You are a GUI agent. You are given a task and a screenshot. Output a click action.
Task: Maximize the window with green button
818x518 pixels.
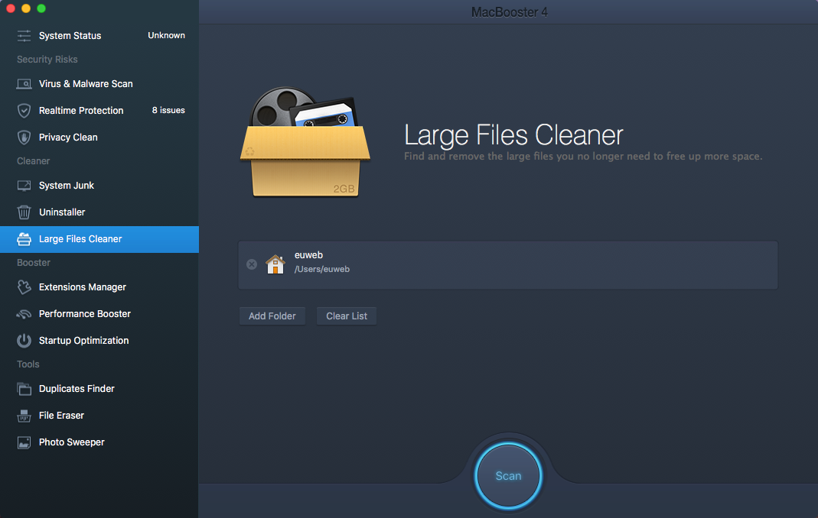42,8
